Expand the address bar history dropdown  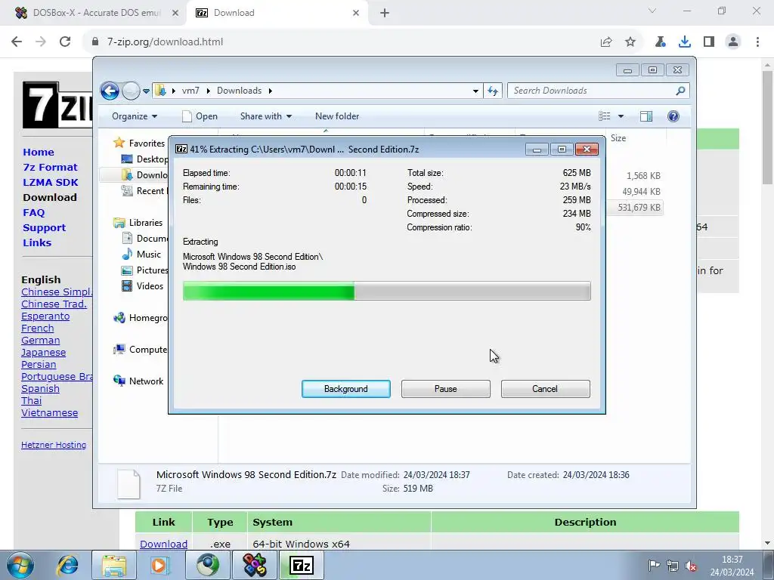[475, 91]
